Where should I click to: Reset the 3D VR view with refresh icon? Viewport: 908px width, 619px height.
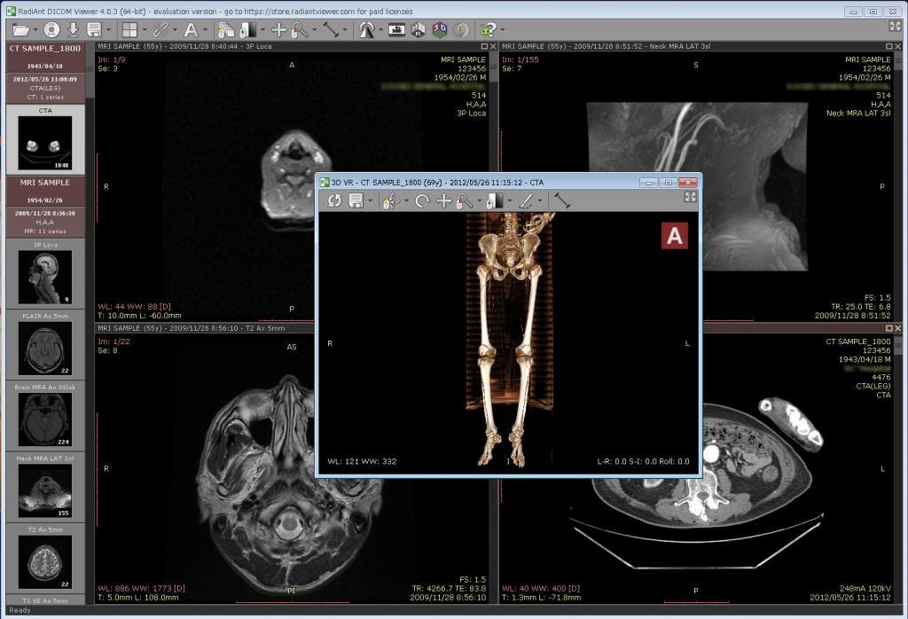(334, 201)
